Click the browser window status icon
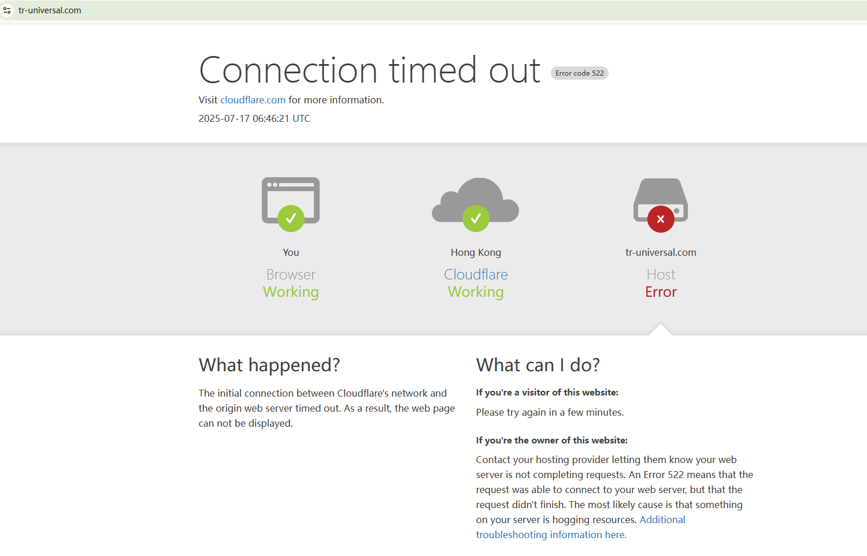The image size is (867, 556). [291, 204]
